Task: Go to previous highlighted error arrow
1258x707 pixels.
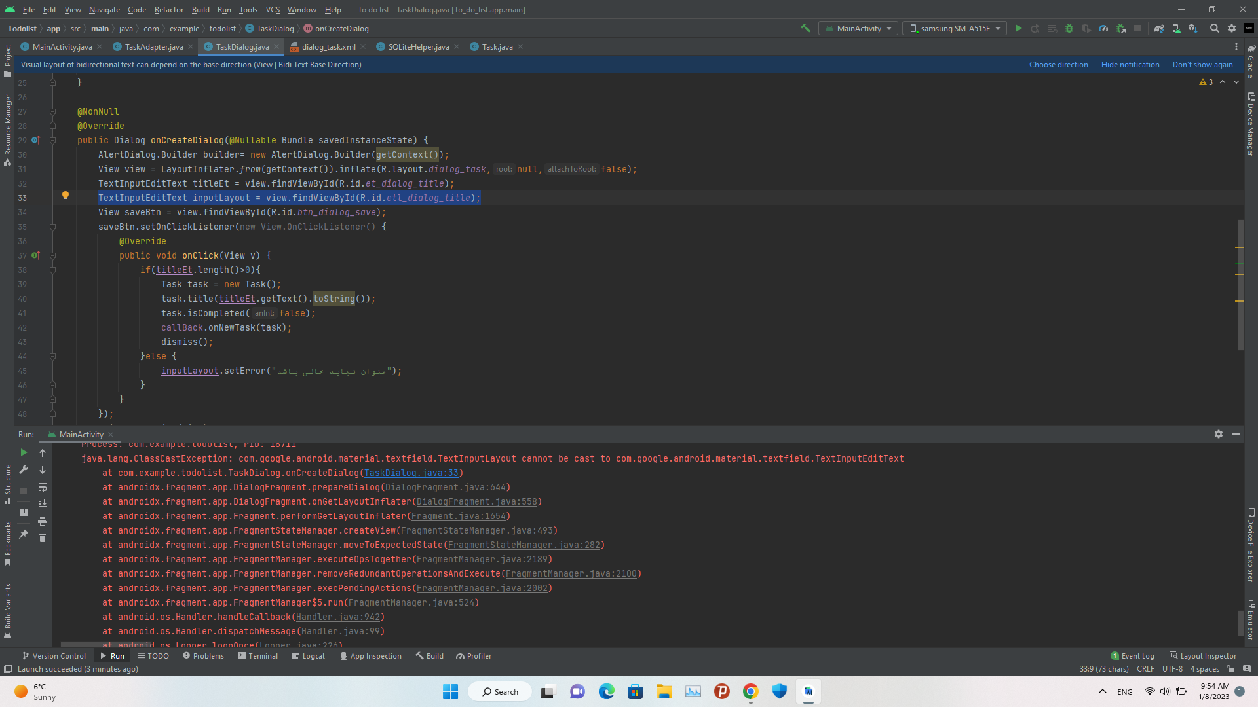Action: (1223, 82)
